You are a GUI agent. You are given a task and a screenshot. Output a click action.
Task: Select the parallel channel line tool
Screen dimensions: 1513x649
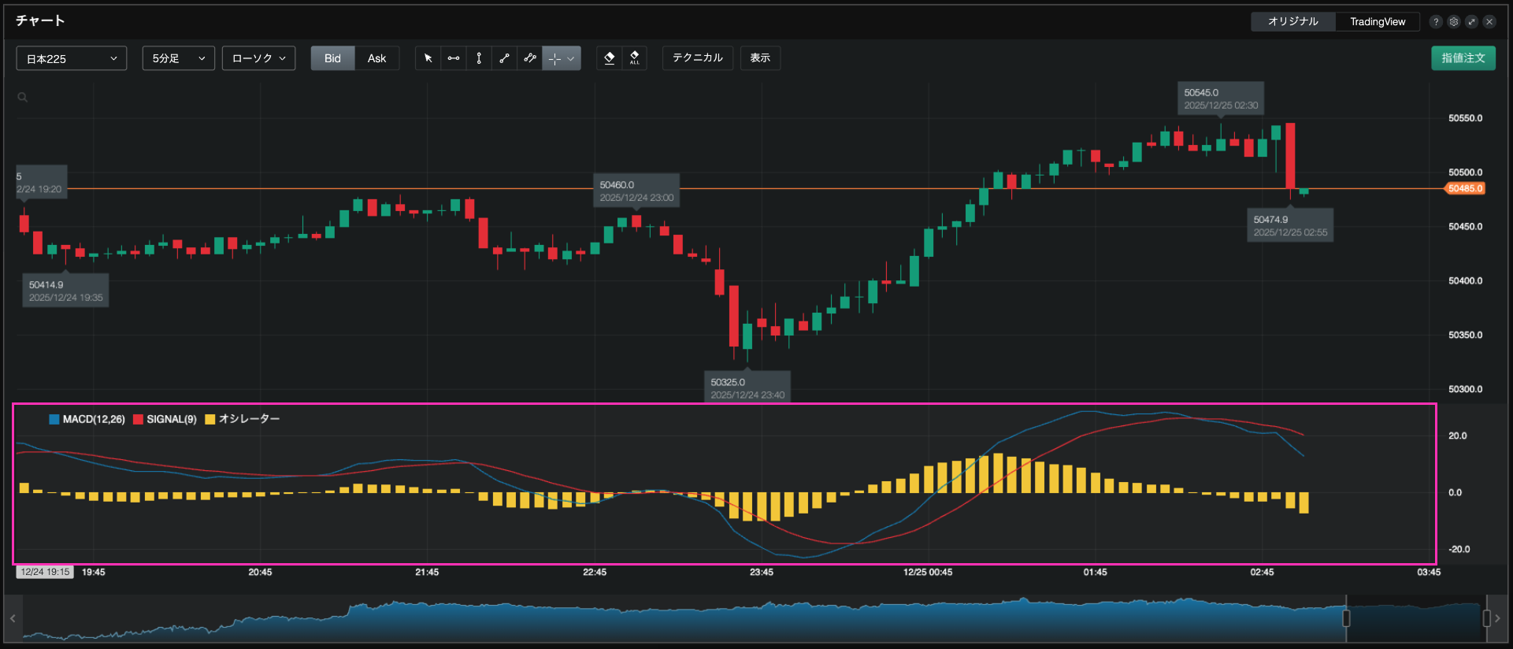[530, 58]
